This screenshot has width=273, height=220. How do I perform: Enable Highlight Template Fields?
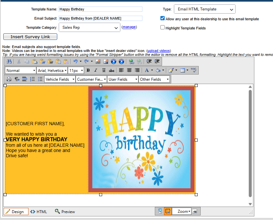[162, 28]
